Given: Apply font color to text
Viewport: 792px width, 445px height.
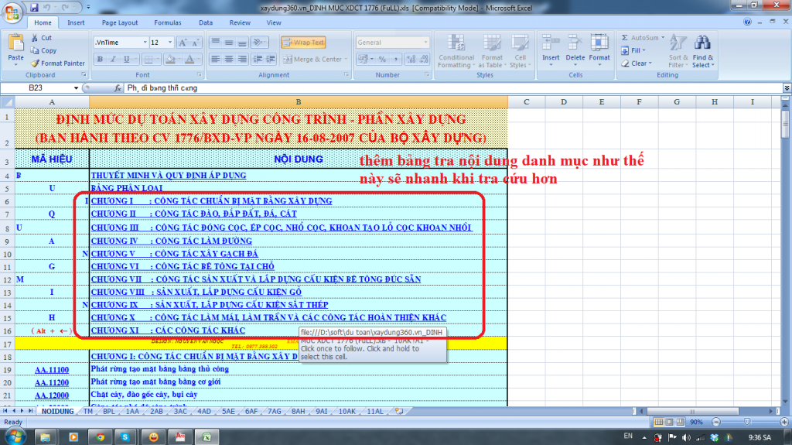Looking at the screenshot, I should coord(190,59).
